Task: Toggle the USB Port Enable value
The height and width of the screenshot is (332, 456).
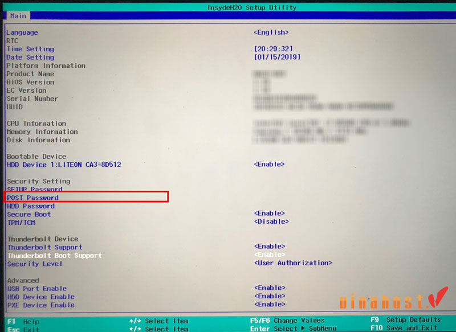Action: pyautogui.click(x=270, y=288)
